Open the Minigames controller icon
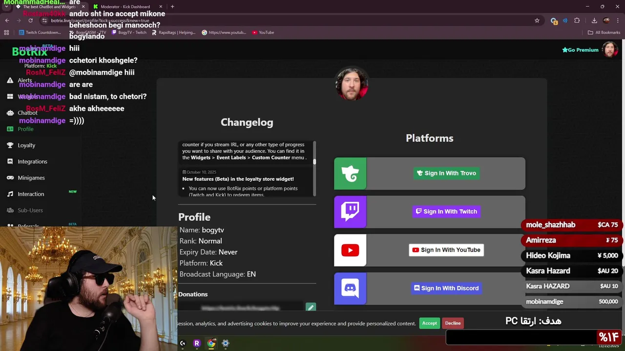This screenshot has height=351, width=625. (x=10, y=178)
